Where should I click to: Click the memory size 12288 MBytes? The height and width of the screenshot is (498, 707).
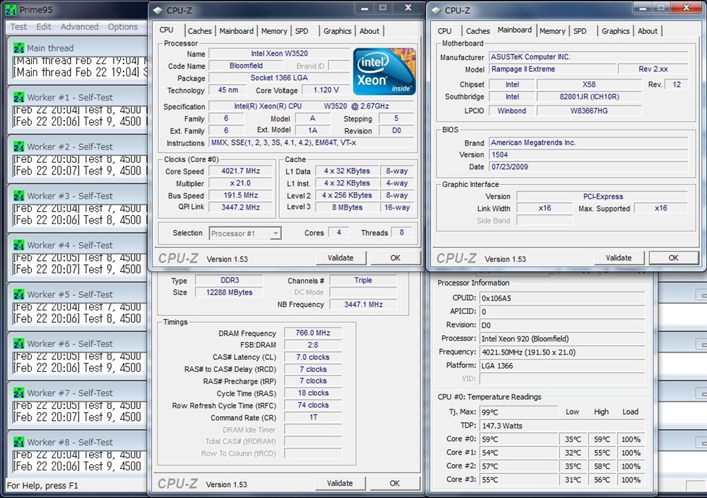pos(229,292)
